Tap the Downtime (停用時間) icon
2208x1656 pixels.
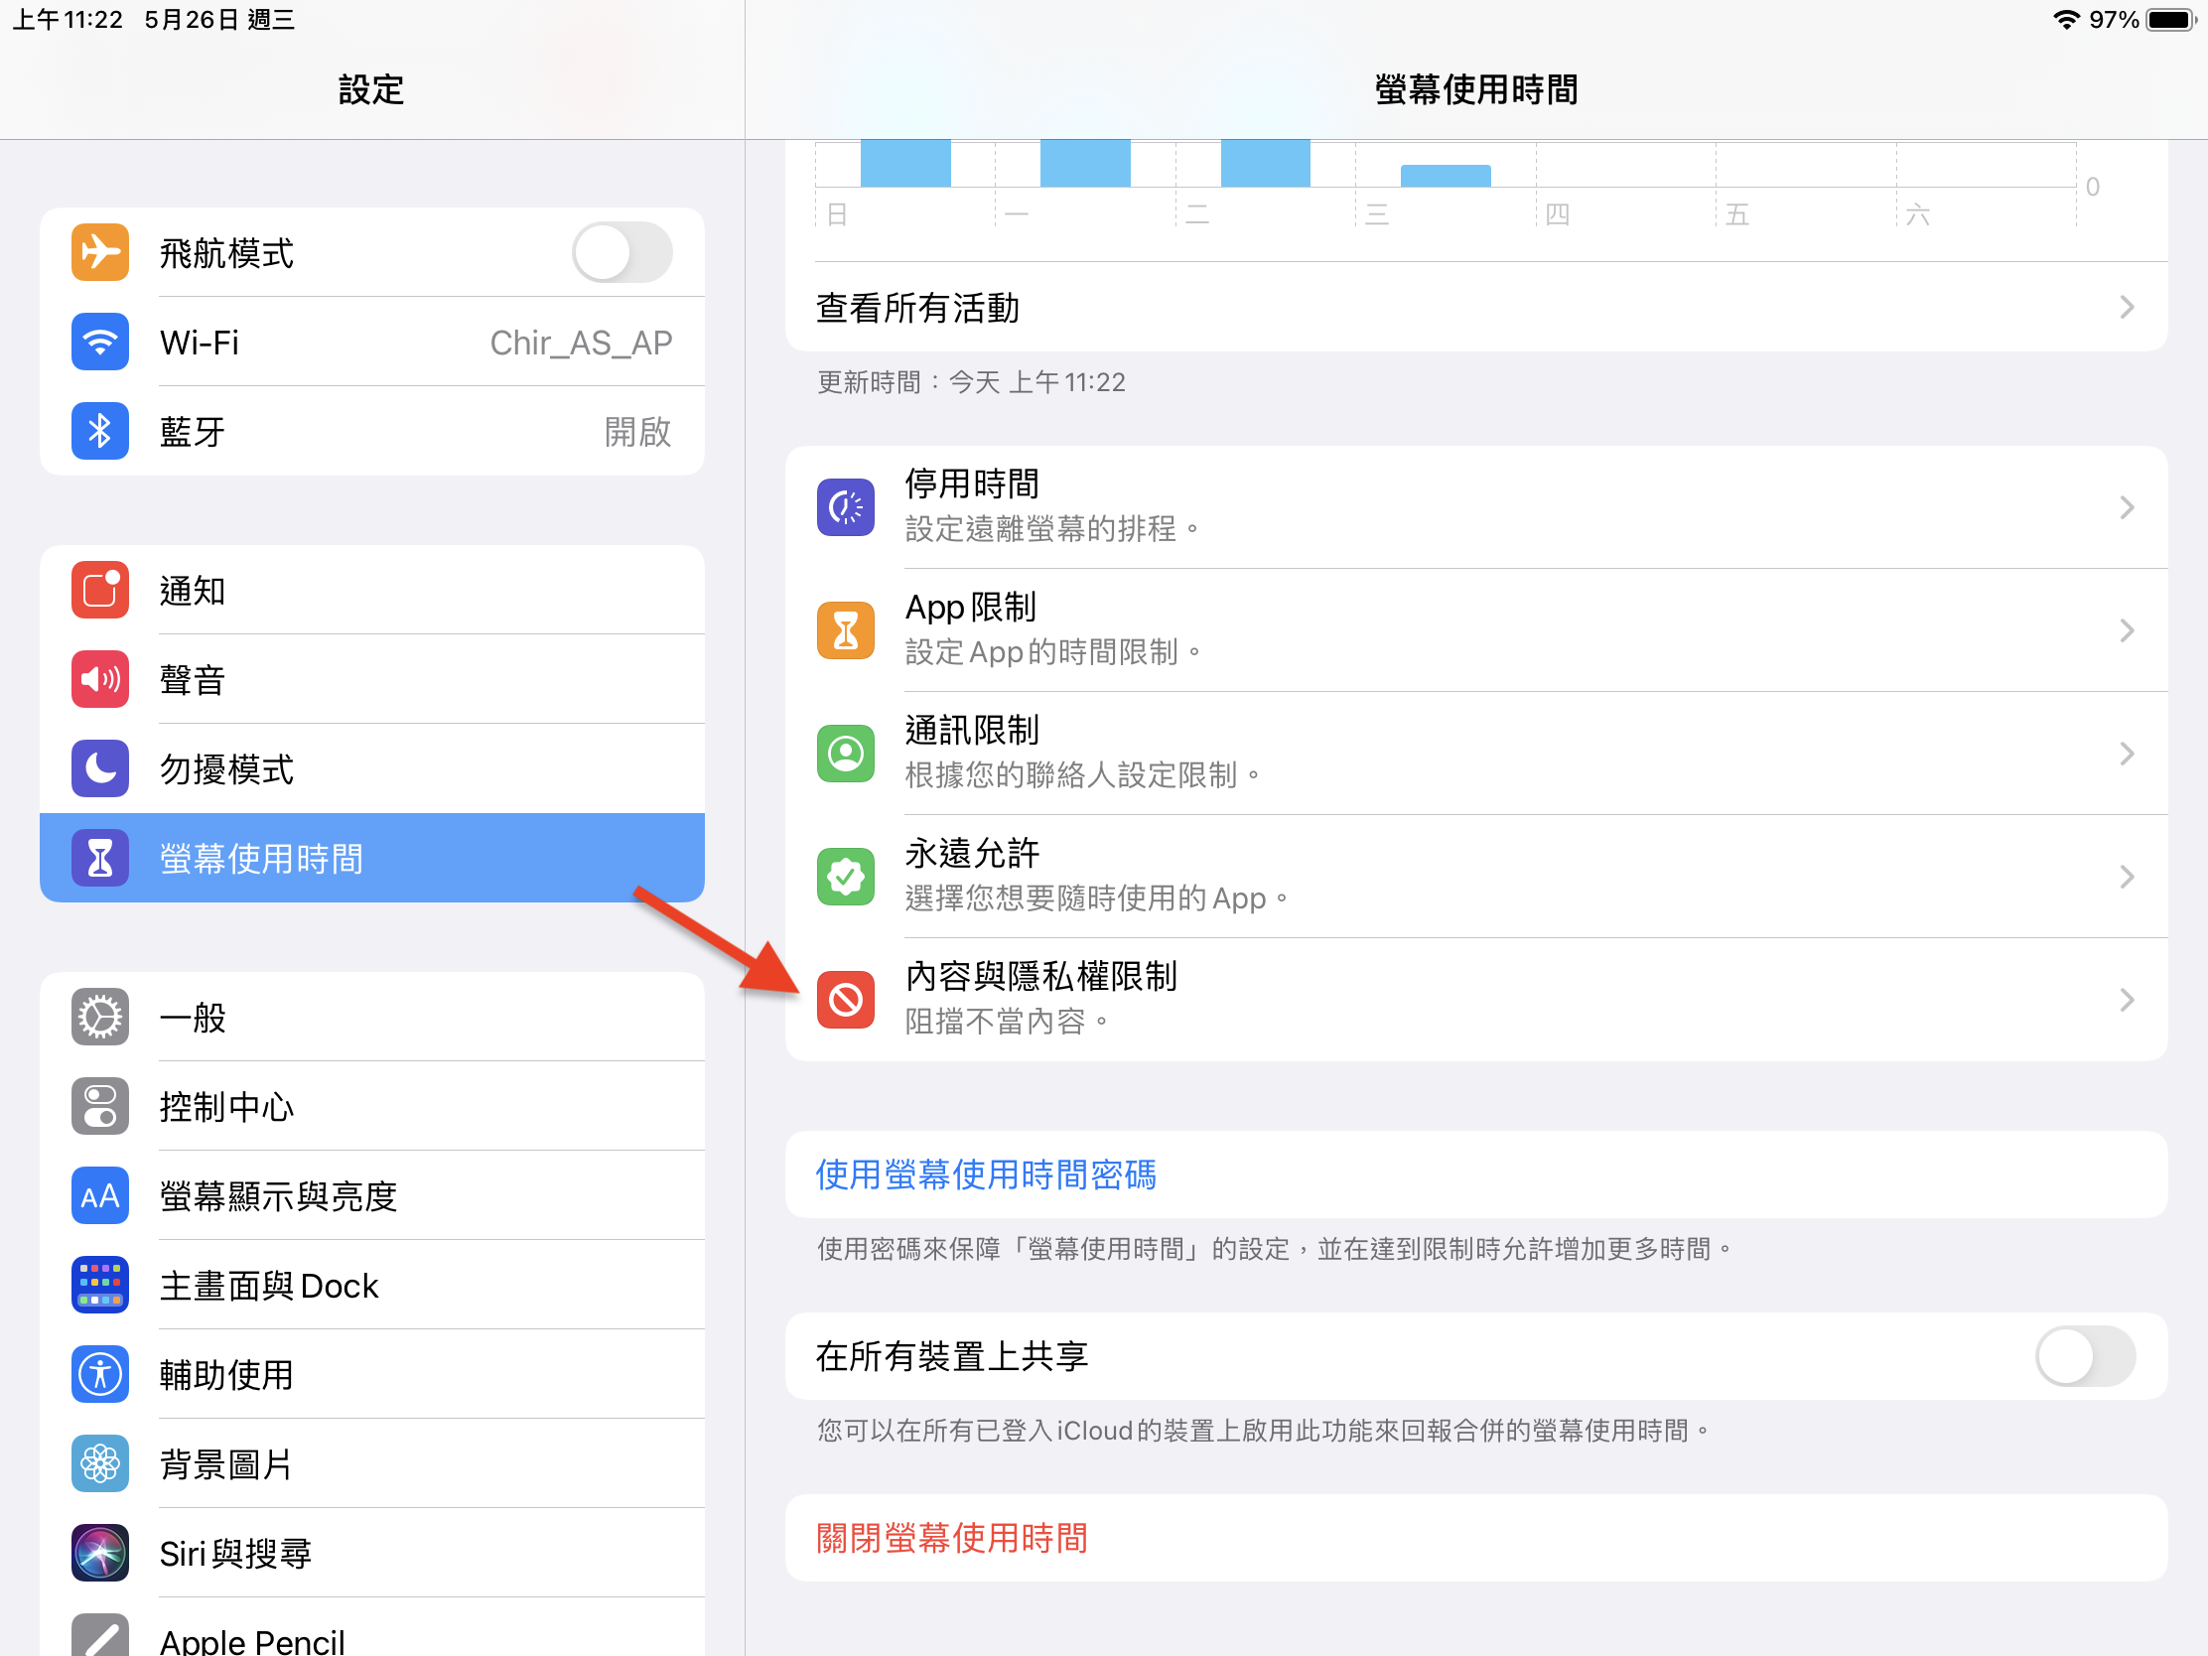click(x=846, y=507)
